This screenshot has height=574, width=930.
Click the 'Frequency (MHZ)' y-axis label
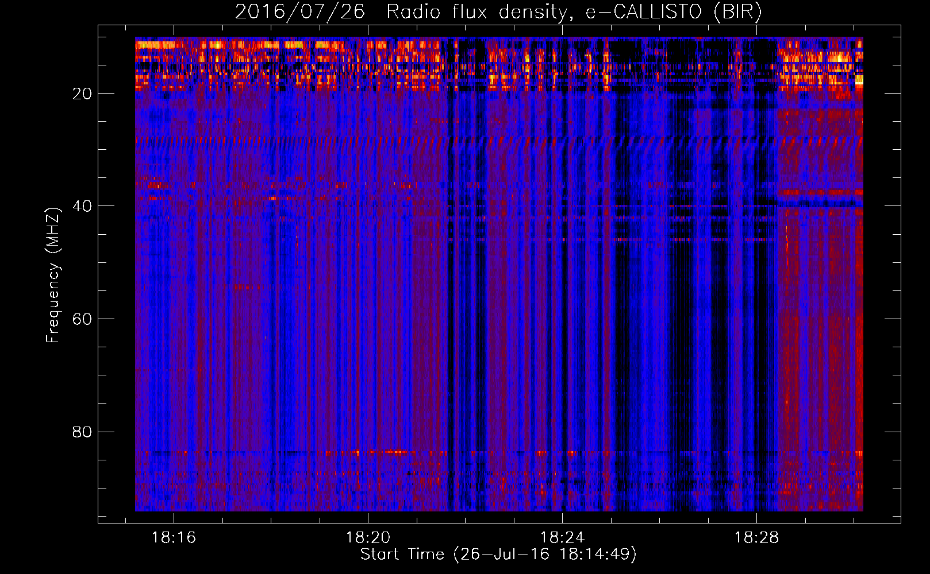tap(53, 276)
